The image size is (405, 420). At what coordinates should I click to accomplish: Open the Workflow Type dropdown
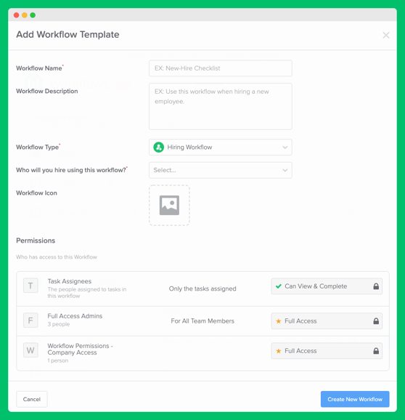point(221,147)
